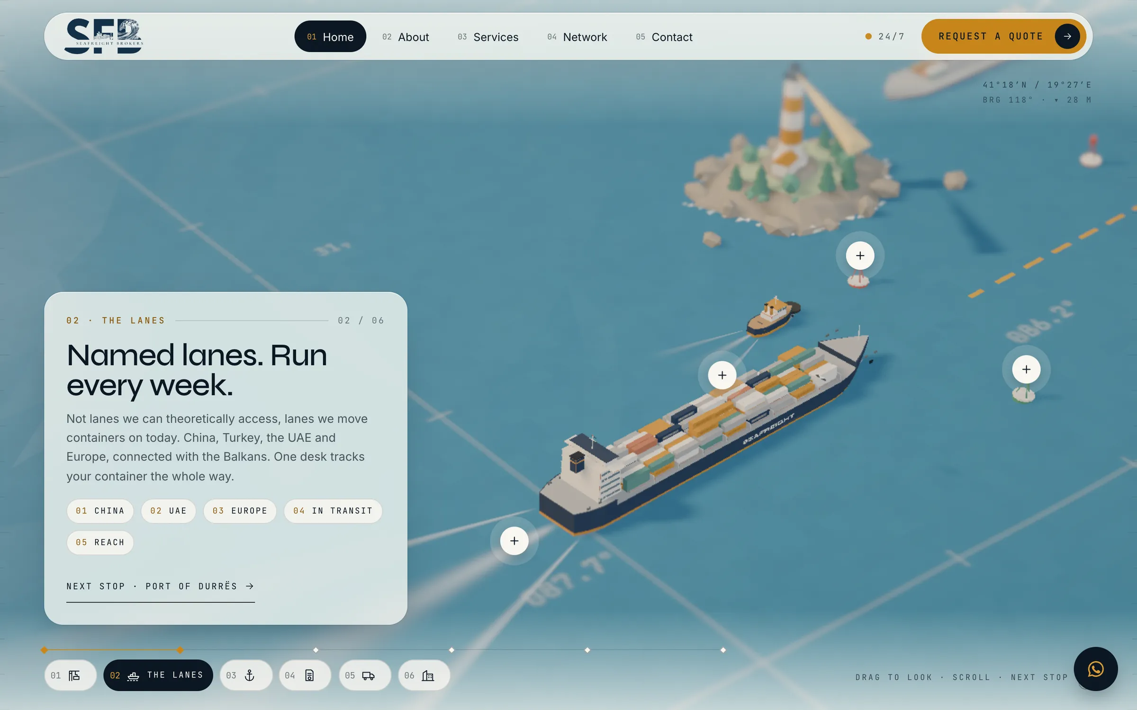Click the SFB Seafreight Brokers logo
This screenshot has width=1137, height=710.
[104, 36]
